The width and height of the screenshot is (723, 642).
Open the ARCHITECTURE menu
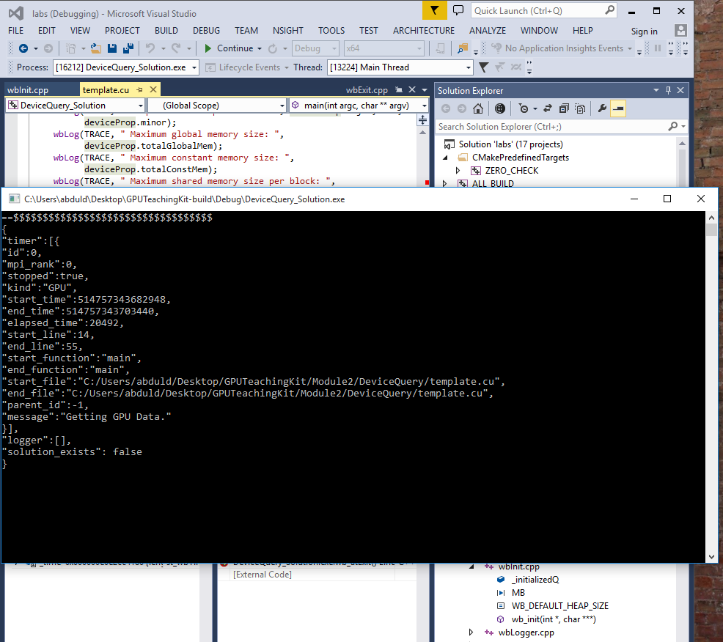pos(423,31)
